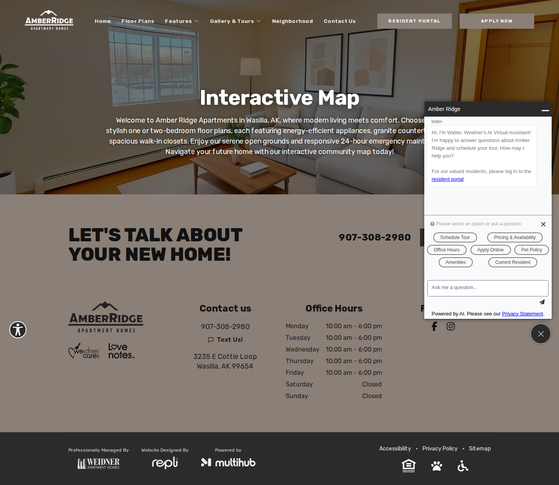
Task: Focus the Ask me a question field
Action: [488, 288]
